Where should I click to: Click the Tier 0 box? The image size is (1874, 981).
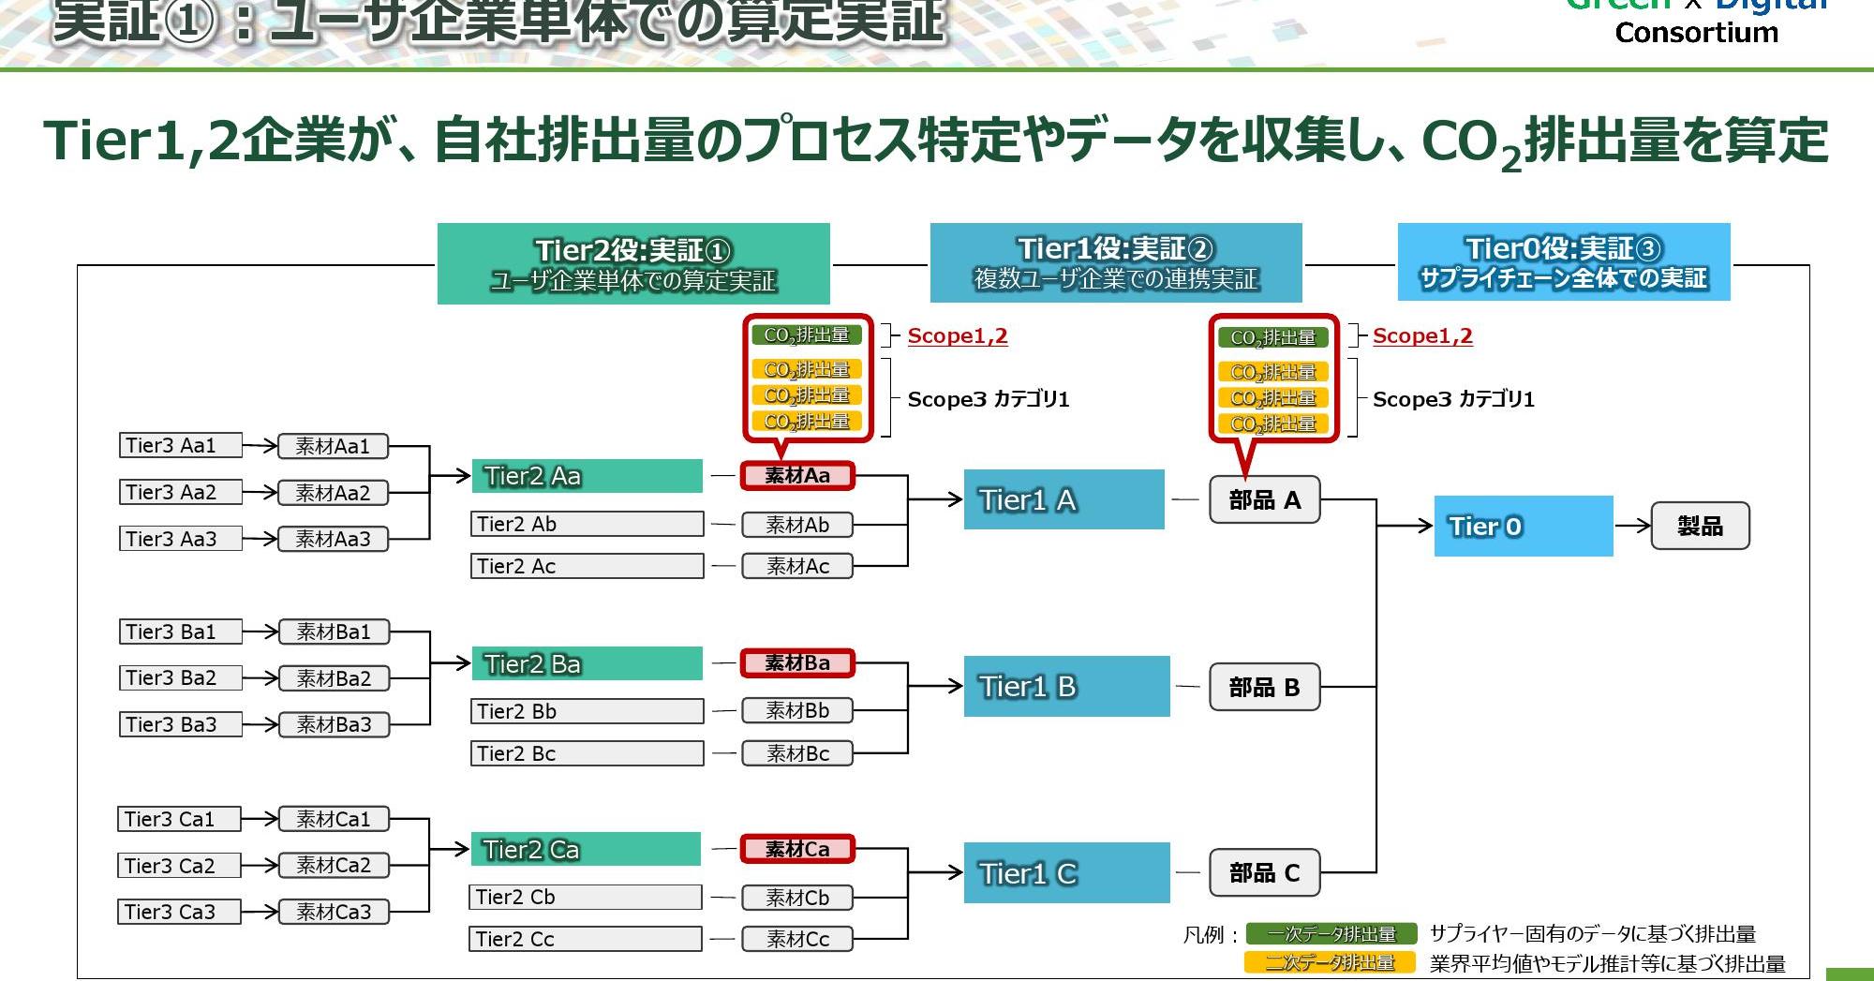1523,527
